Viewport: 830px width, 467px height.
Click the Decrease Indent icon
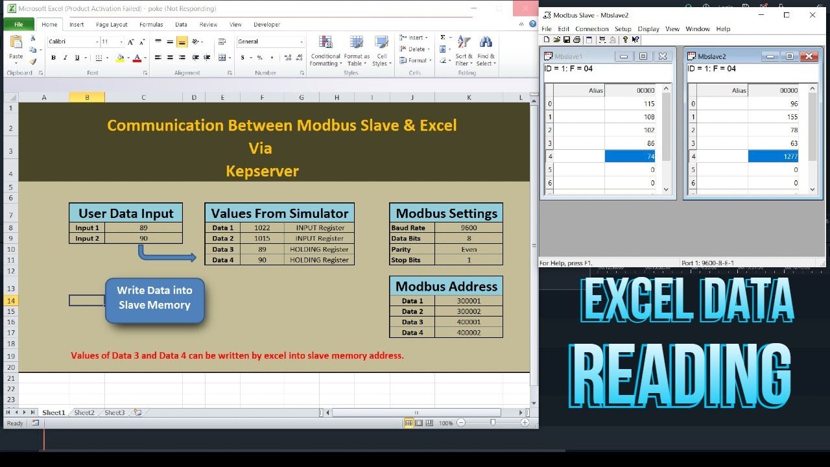[195, 58]
